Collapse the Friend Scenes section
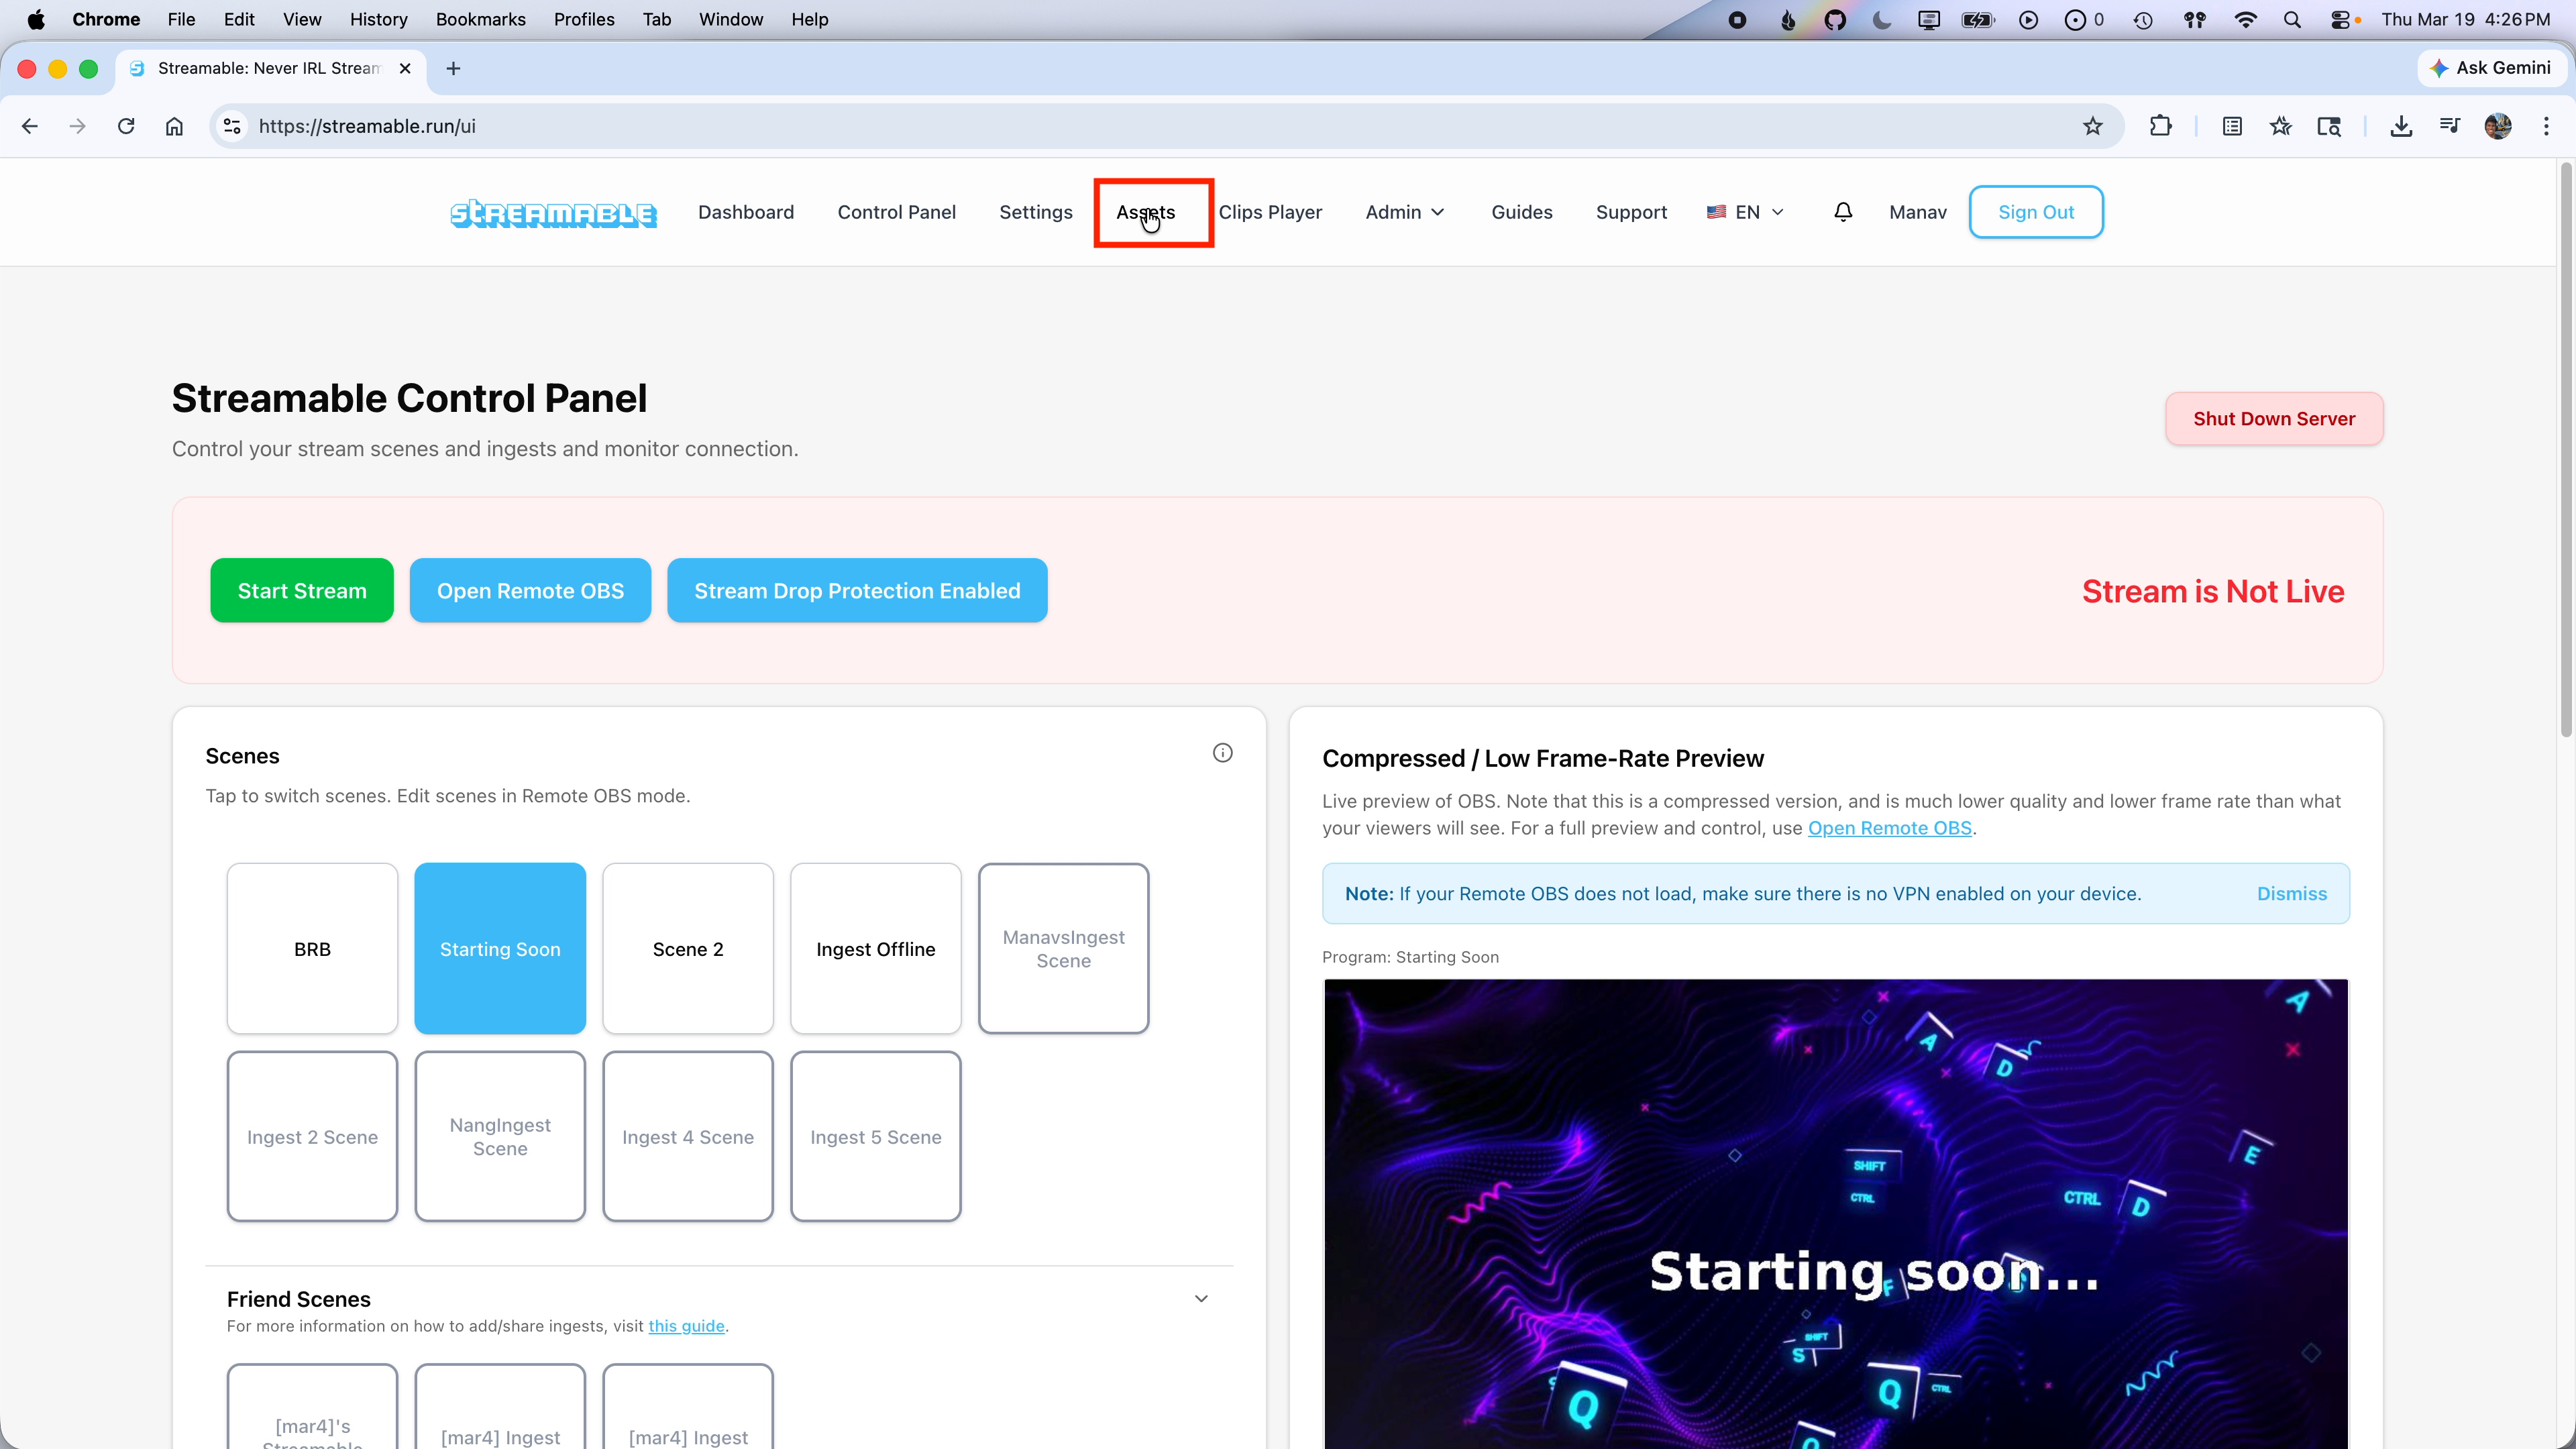Image resolution: width=2576 pixels, height=1449 pixels. coord(1201,1298)
